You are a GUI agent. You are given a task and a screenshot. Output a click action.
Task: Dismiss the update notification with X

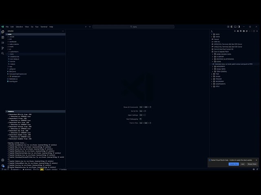point(257,160)
